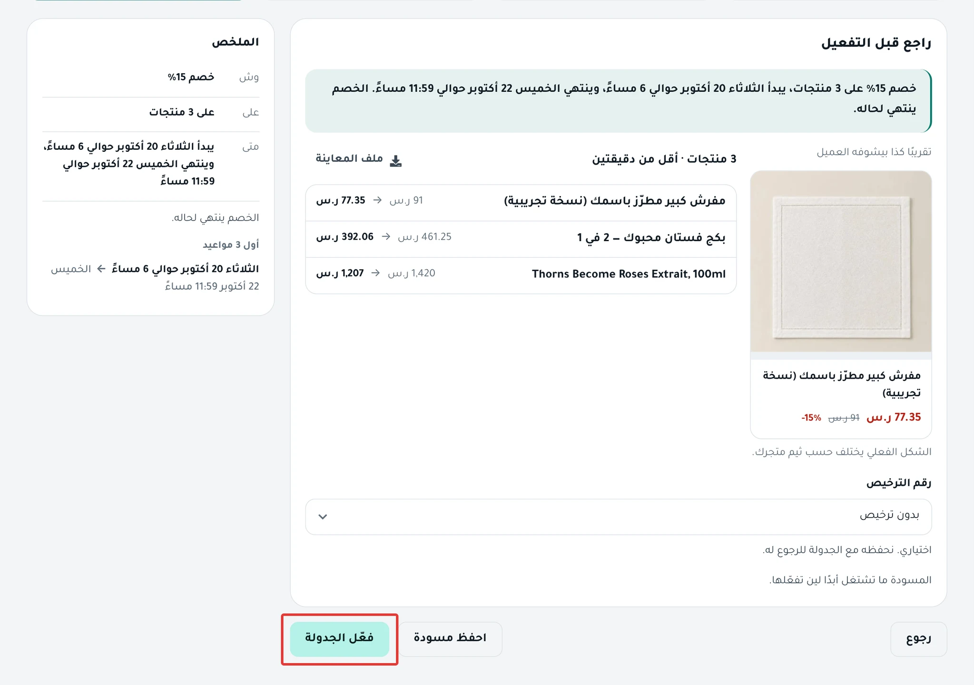Click the arrow in first schedule date entry
This screenshot has width=974, height=685.
(x=101, y=269)
